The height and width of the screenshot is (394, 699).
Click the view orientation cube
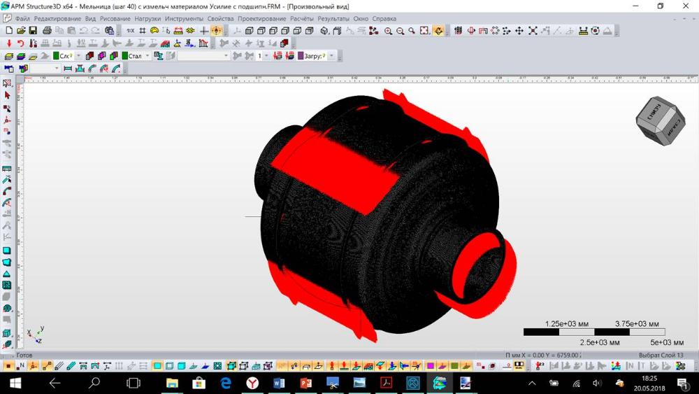tap(660, 119)
